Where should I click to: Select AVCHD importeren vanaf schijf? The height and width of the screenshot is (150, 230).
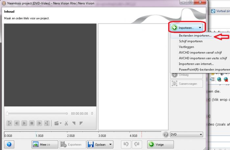pos(200,52)
